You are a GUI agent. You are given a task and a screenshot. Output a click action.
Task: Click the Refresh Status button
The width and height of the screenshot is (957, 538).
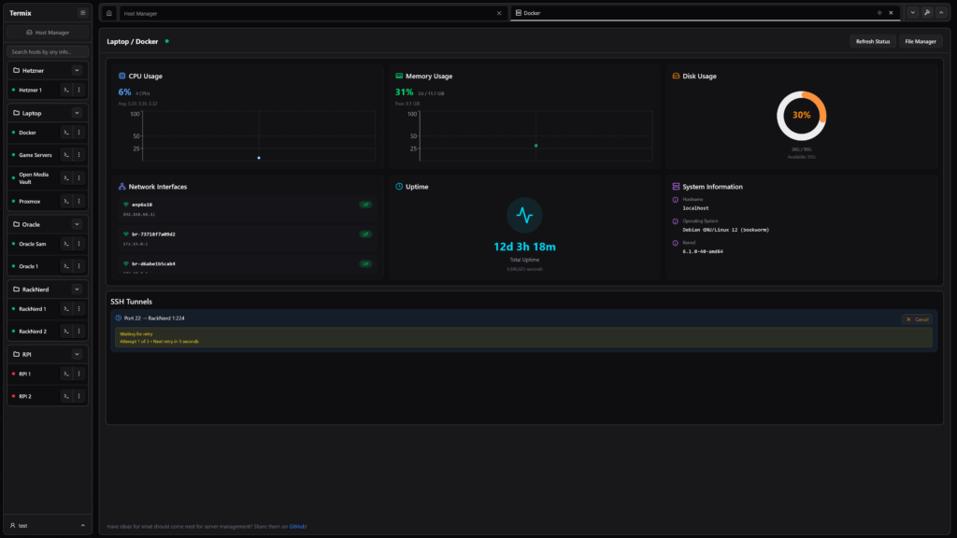tap(873, 41)
